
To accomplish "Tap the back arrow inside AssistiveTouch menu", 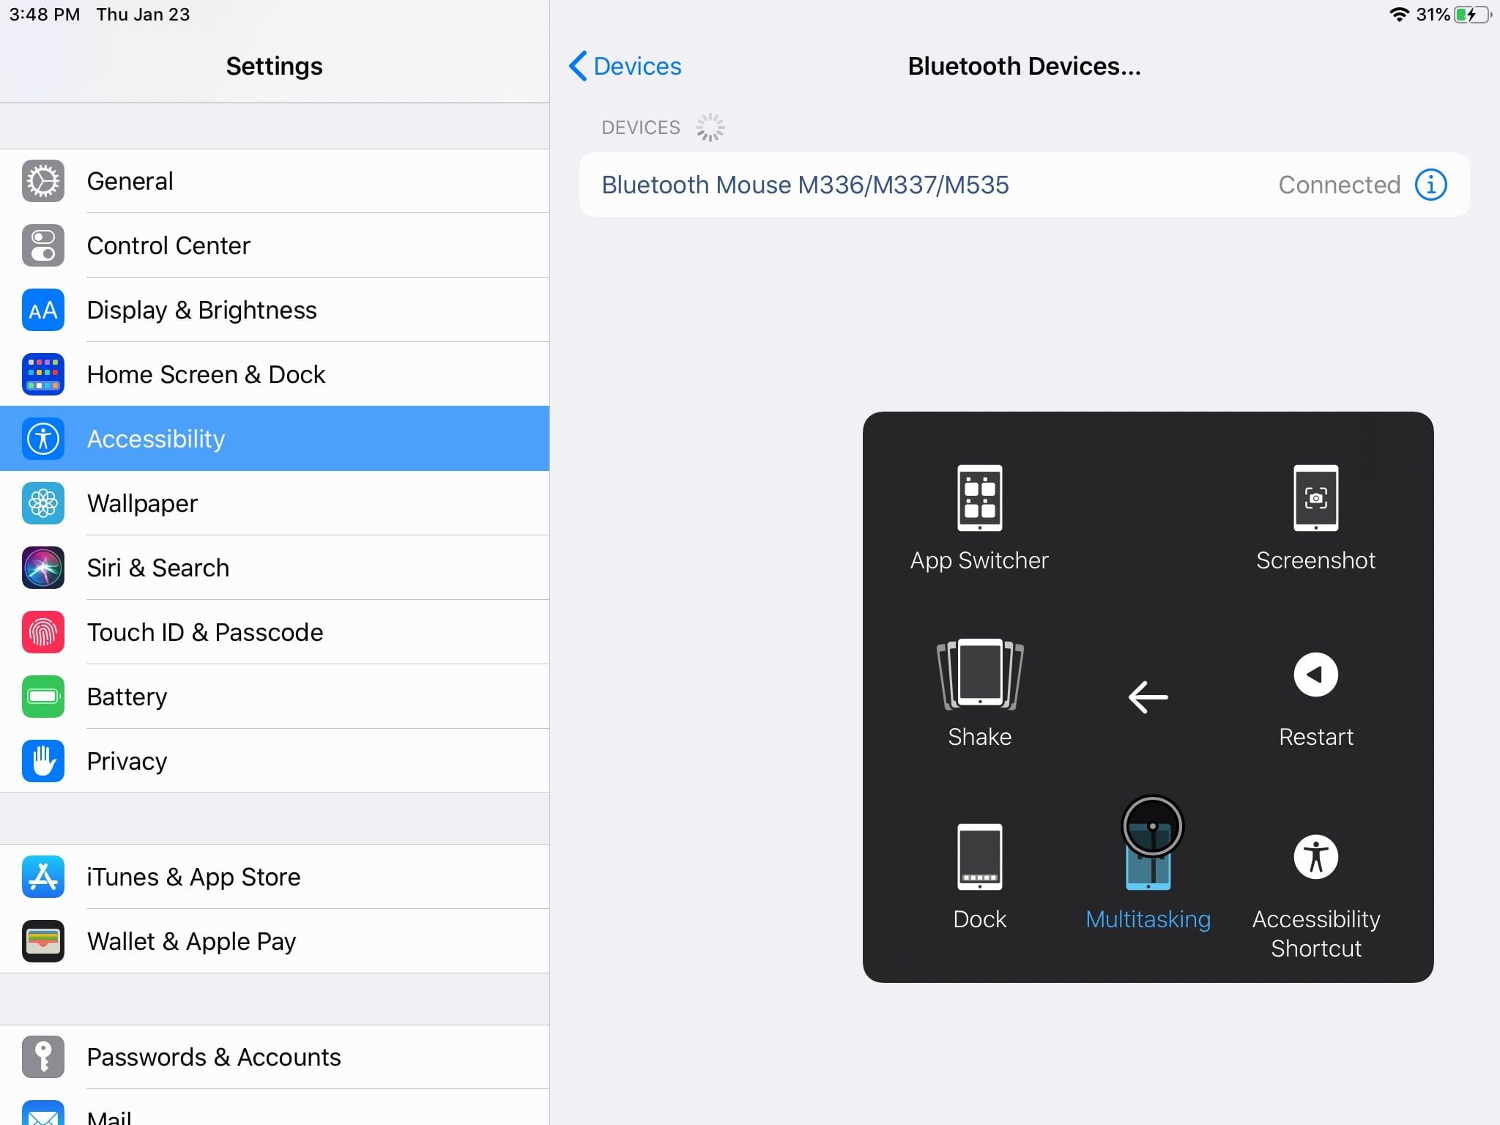I will 1147,697.
